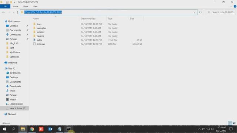237x133 pixels.
Task: Open Outlook from the taskbar
Action: click(x=50, y=129)
